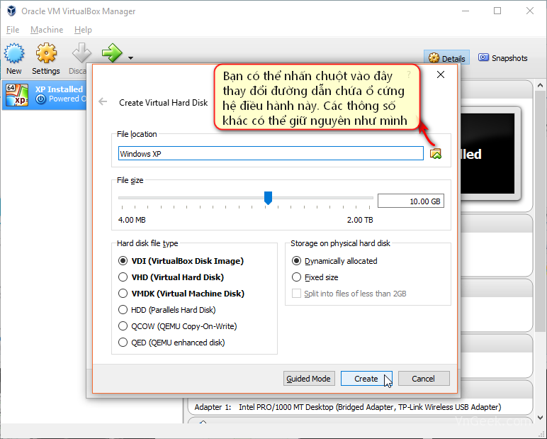Open the Machine menu
Viewport: 547px width, 439px height.
click(x=47, y=30)
